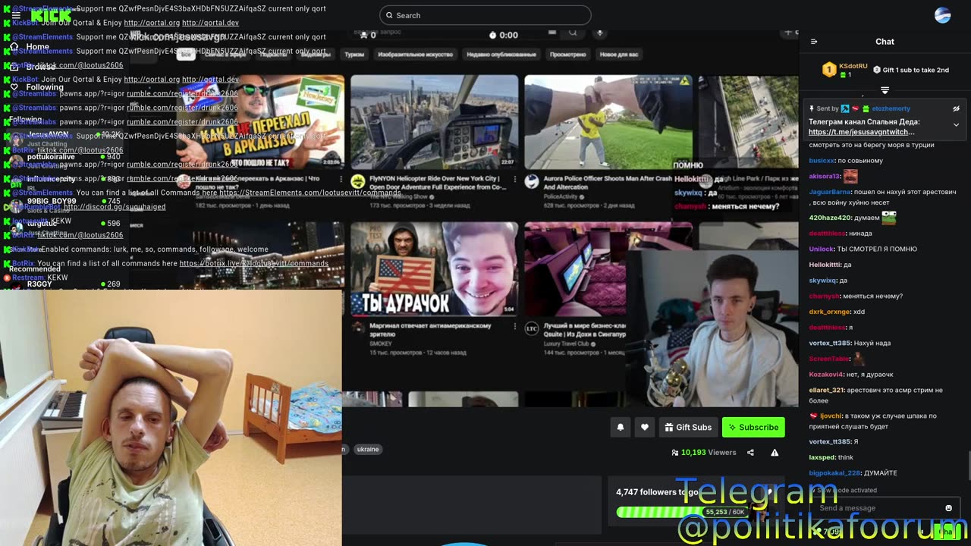Click username Kozakovi4 in chat
The height and width of the screenshot is (546, 971).
point(826,374)
